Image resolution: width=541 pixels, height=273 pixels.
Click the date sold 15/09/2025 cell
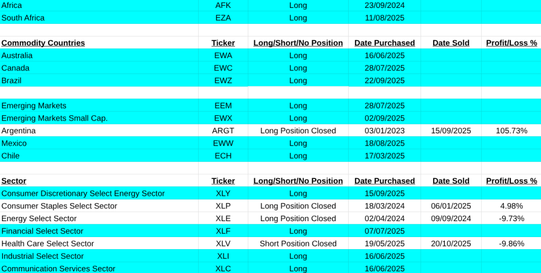tap(451, 131)
